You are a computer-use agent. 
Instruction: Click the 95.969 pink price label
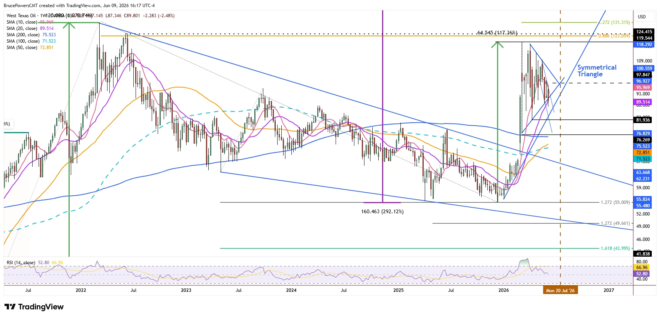click(x=643, y=88)
